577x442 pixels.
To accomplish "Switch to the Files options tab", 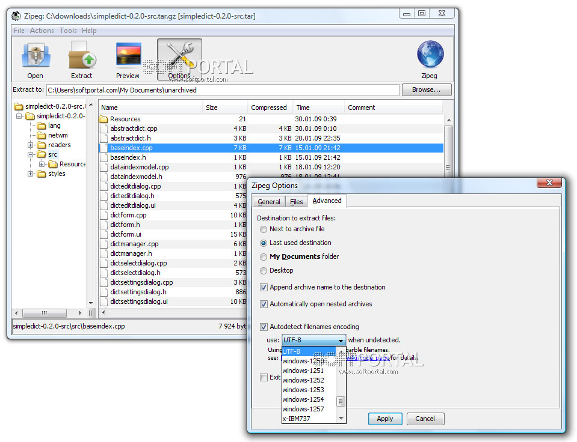I will (296, 202).
